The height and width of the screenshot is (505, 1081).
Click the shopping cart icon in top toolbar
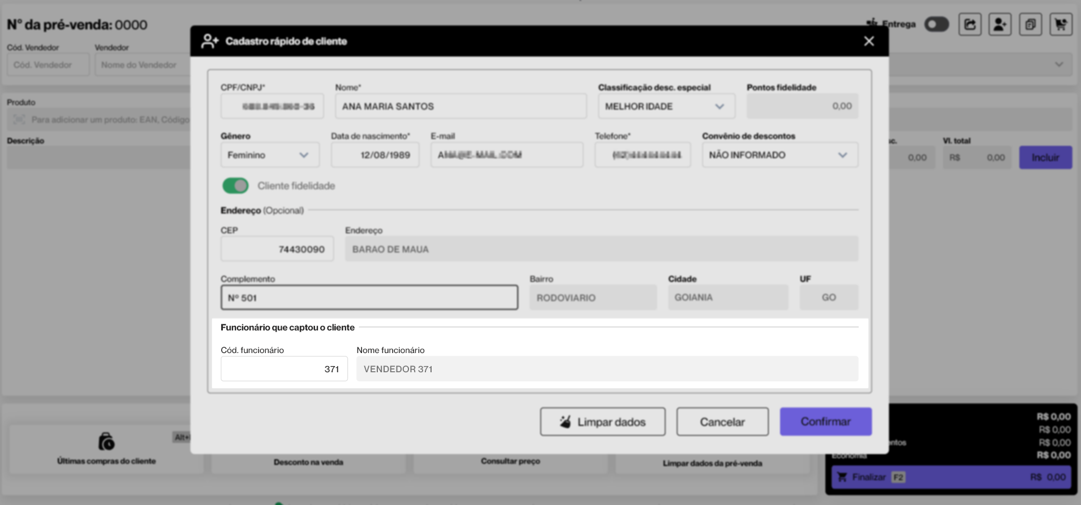(1061, 24)
